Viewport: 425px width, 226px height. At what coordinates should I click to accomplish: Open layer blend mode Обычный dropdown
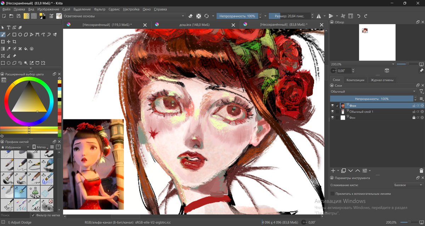373,92
